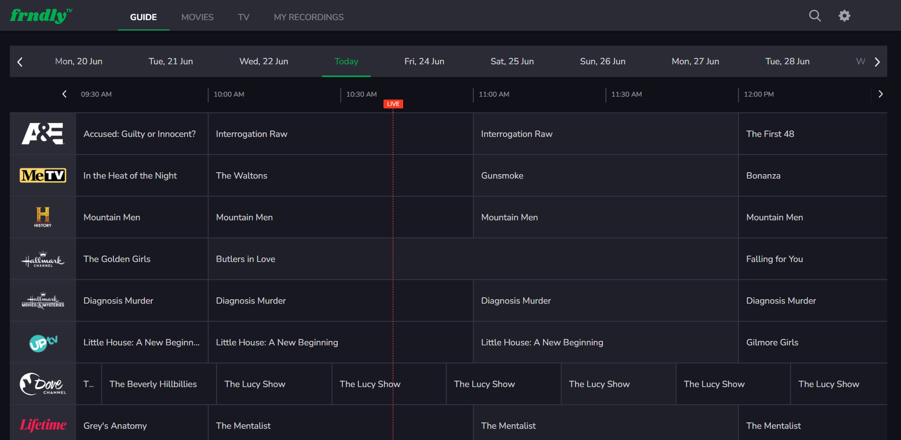Switch to the Movies tab
This screenshot has width=901, height=440.
[197, 17]
